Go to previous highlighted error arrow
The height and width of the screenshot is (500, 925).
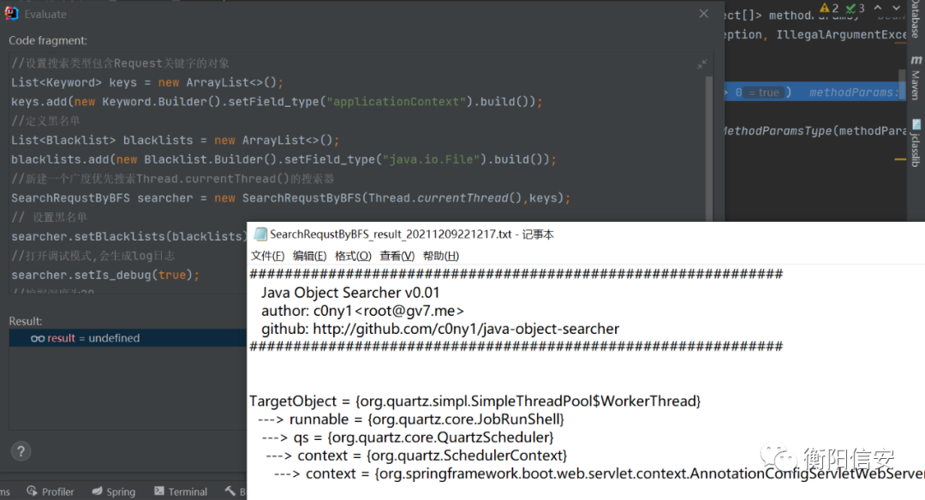click(878, 8)
